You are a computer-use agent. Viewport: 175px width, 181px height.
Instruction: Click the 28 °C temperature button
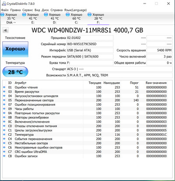coord(15,72)
